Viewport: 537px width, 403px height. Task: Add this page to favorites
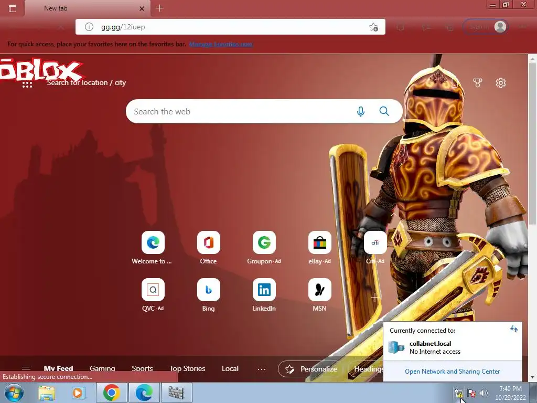pyautogui.click(x=373, y=27)
